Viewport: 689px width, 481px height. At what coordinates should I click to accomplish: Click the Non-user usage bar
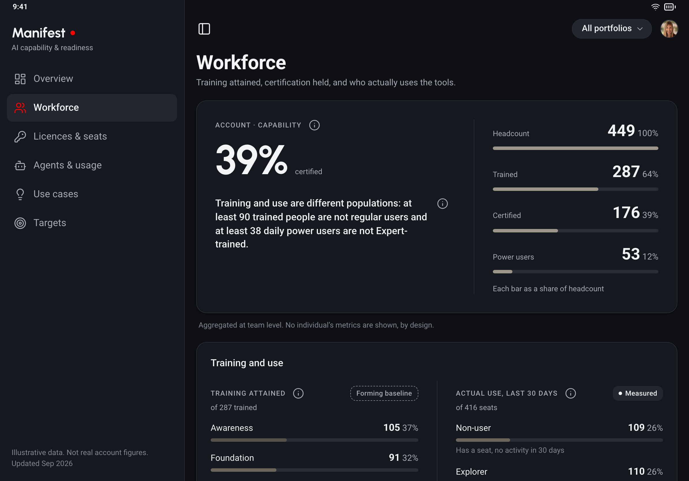click(559, 440)
